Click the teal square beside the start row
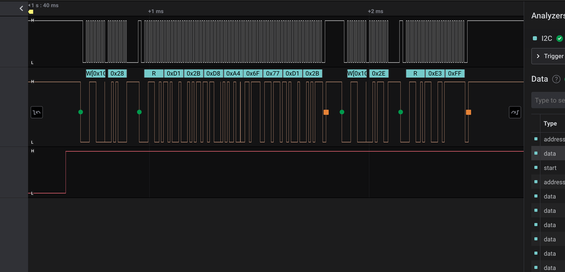 (536, 167)
